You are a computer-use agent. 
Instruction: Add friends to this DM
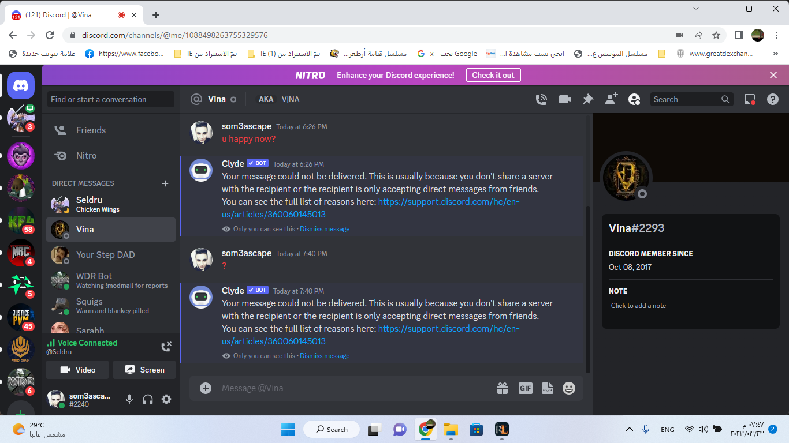tap(611, 99)
